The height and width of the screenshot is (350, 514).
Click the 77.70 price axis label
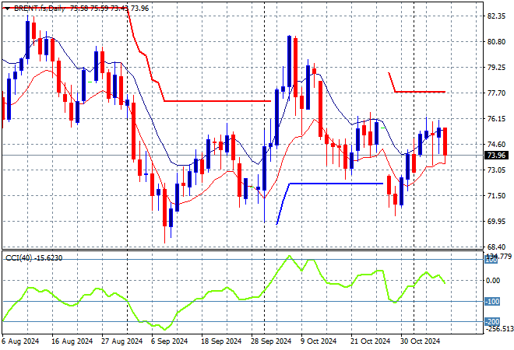[497, 93]
